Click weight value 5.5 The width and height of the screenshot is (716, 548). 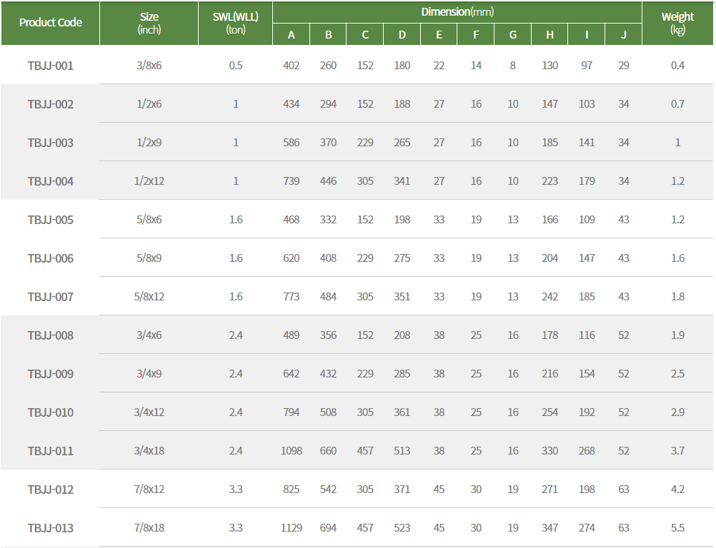tap(677, 528)
